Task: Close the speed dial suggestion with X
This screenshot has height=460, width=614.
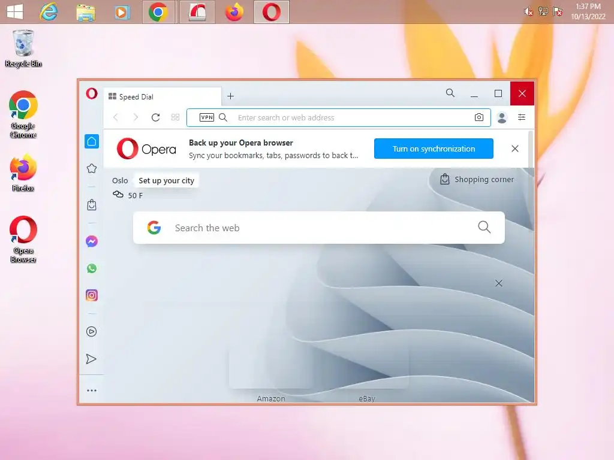Action: coord(498,283)
